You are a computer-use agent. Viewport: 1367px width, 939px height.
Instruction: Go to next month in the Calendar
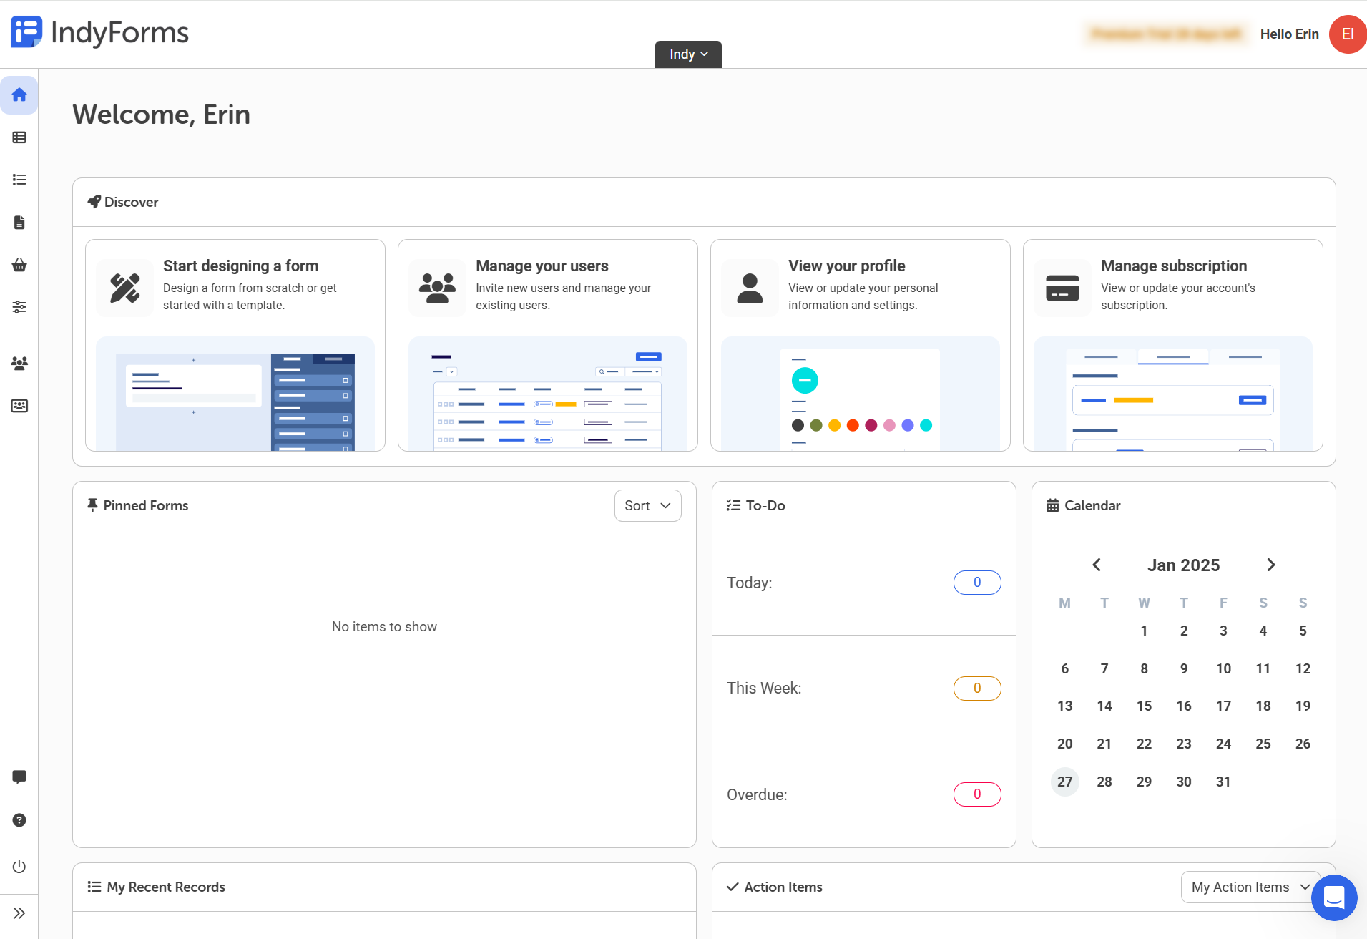(1271, 565)
